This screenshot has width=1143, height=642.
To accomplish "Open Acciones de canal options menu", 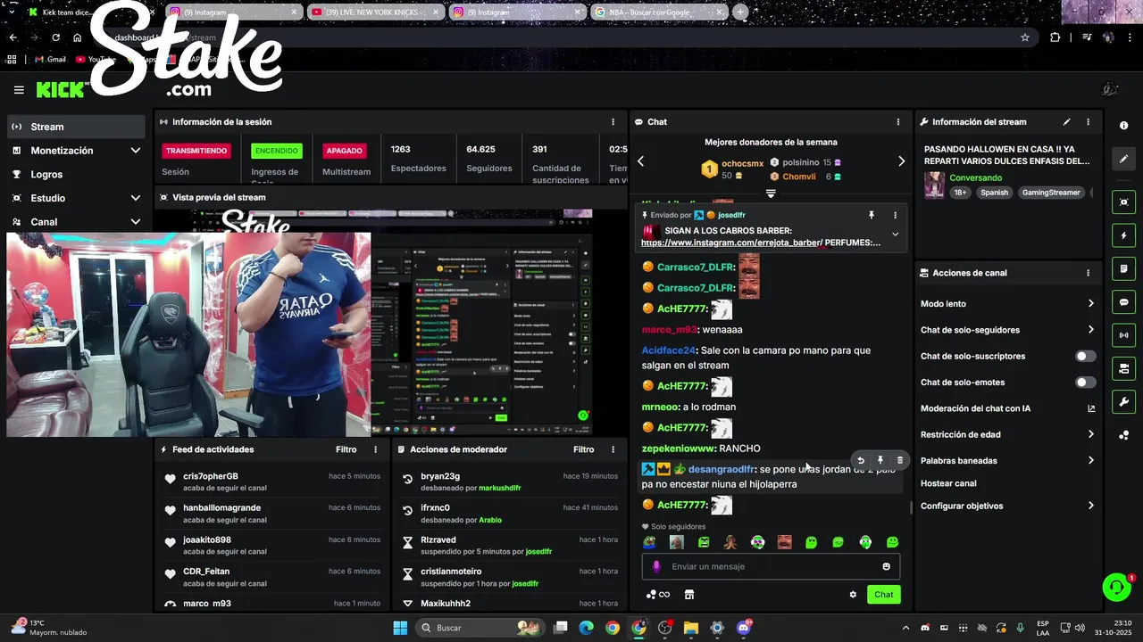I will click(1088, 273).
